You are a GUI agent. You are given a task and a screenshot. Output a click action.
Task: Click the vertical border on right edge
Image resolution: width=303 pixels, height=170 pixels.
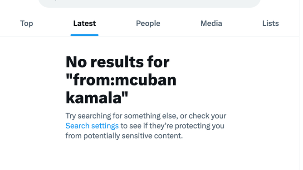(299, 85)
